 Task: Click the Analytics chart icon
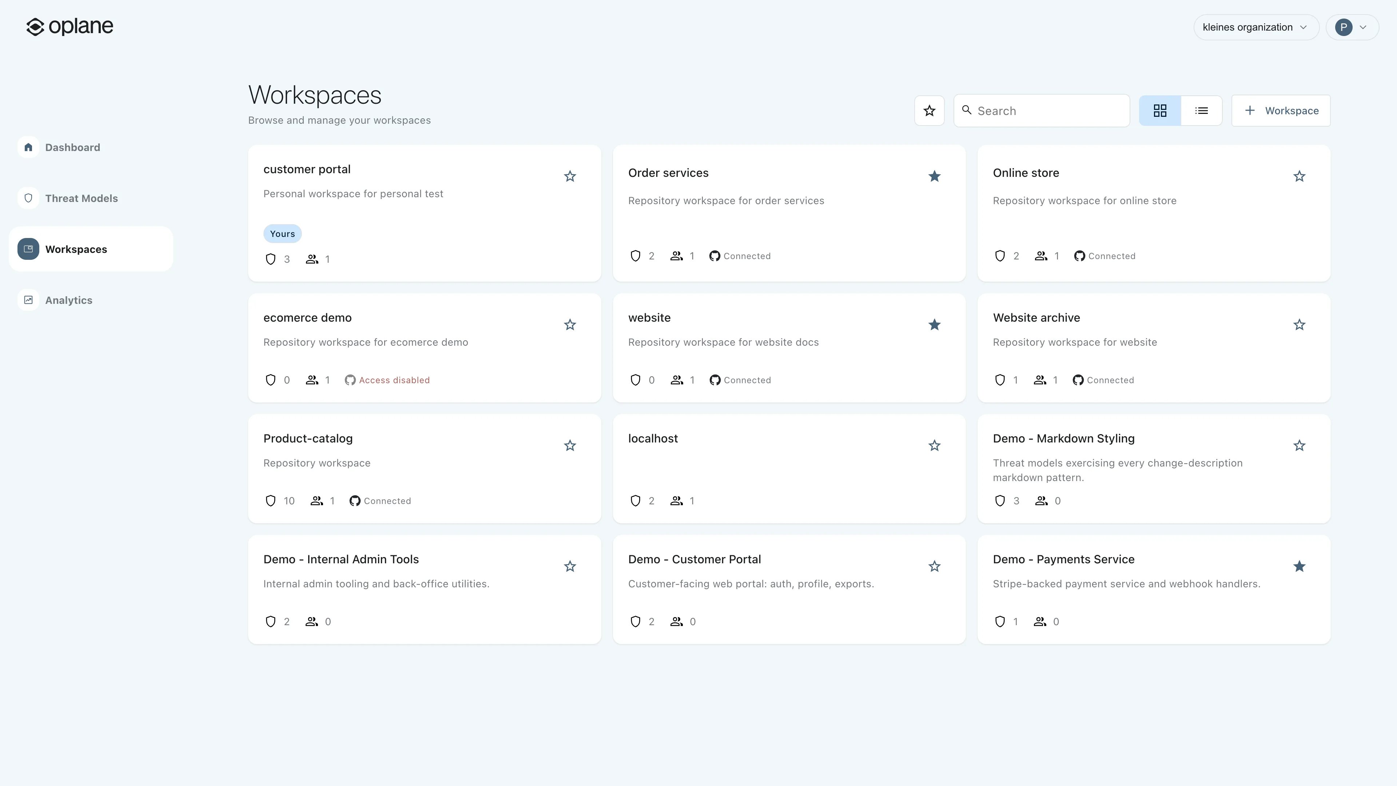28,300
